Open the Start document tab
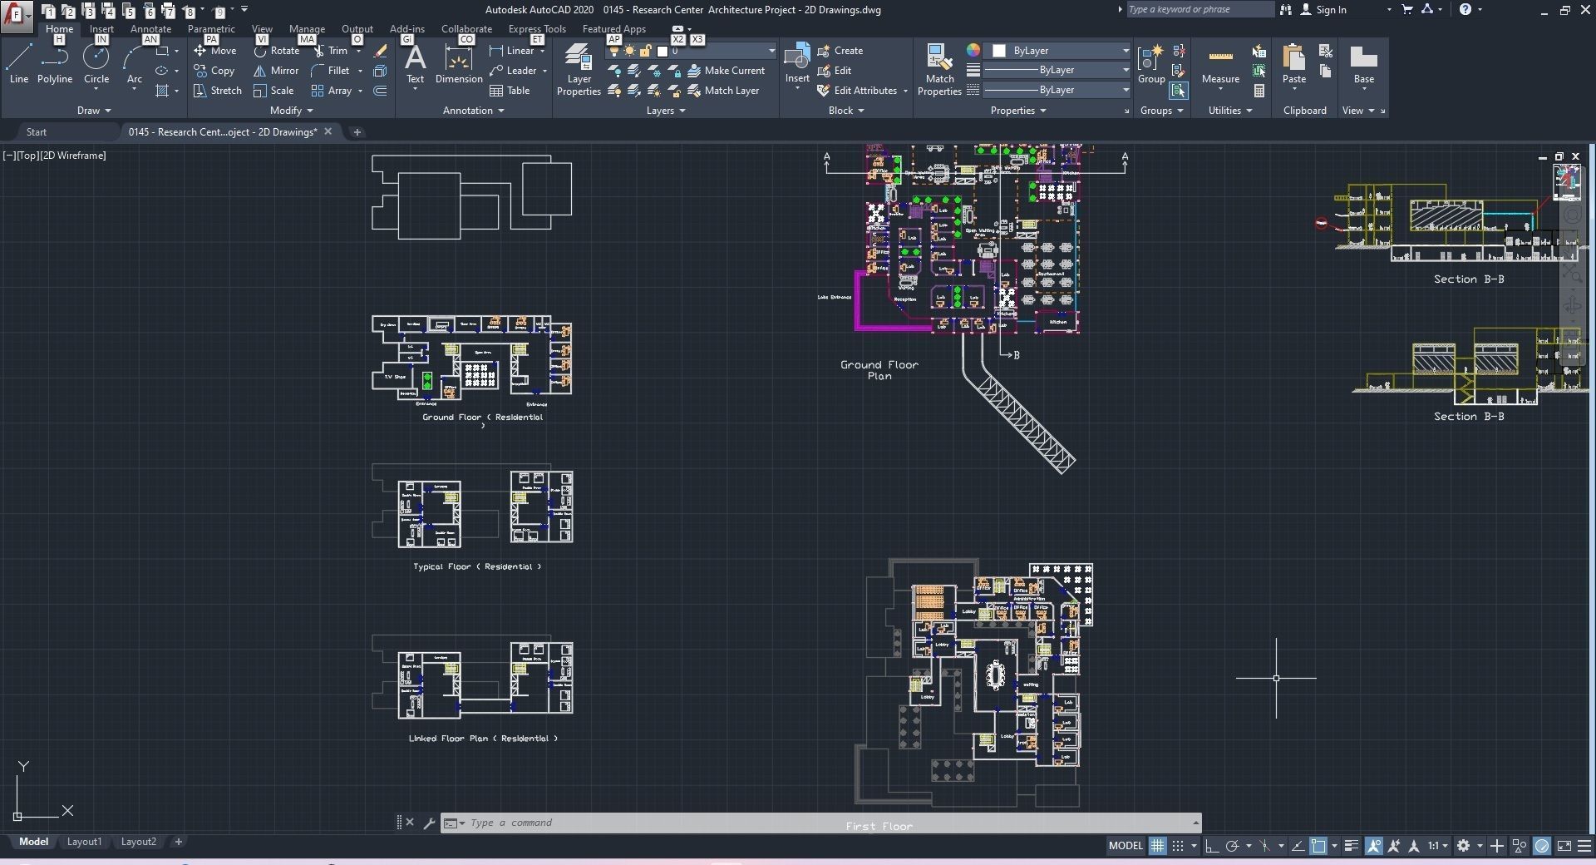The height and width of the screenshot is (865, 1596). pos(37,132)
